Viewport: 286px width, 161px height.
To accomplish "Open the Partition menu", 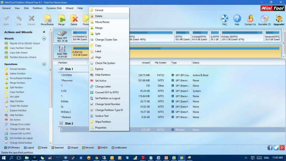I will click(37, 8).
